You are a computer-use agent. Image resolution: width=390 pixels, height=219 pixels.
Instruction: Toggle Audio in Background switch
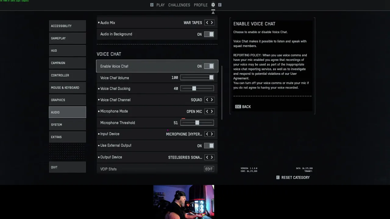pos(209,34)
